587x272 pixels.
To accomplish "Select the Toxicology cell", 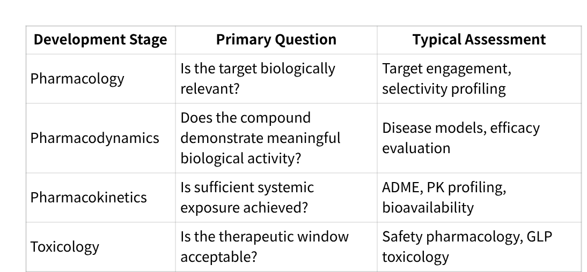I will [100, 247].
